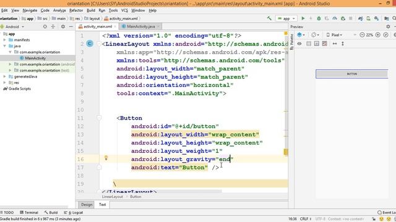Screen dimensions: 396x222
Task: Toggle the Terminal tool window
Action: [29, 212]
